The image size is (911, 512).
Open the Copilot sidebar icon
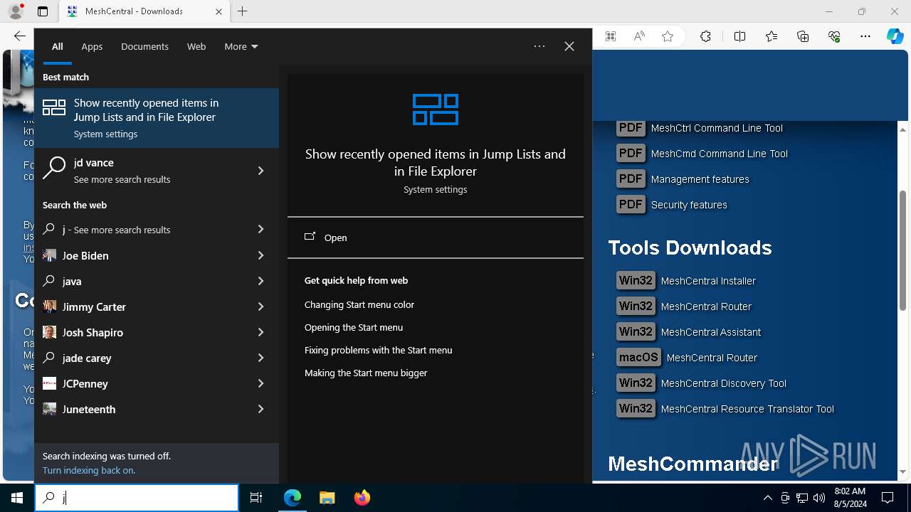[x=895, y=36]
